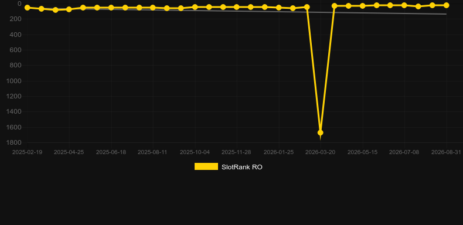Viewport: 463px width, 225px height.
Task: Select the data point above 2025-04-25
Action: tap(69, 9)
